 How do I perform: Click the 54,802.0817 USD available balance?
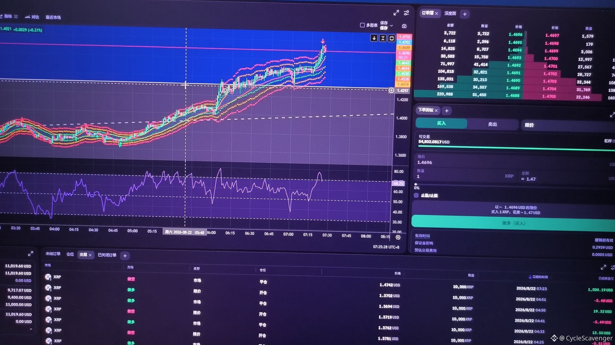(434, 142)
